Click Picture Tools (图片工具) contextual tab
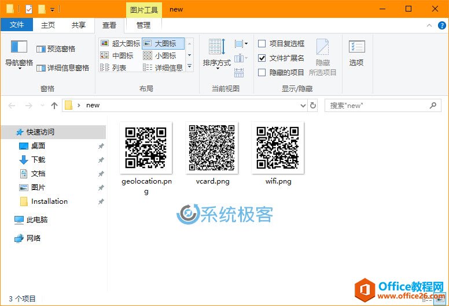Screen dimensions: 449x306 pos(144,10)
